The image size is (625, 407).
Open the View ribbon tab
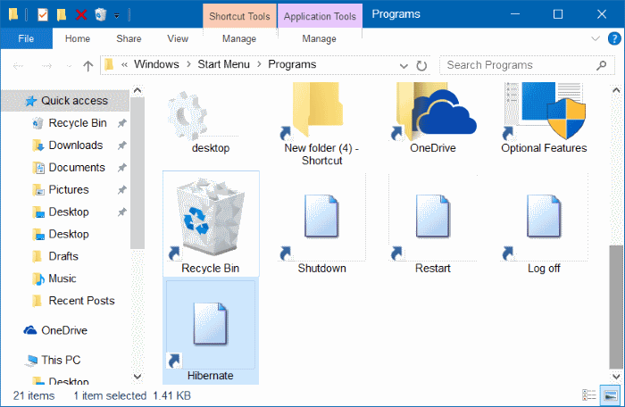(x=178, y=38)
